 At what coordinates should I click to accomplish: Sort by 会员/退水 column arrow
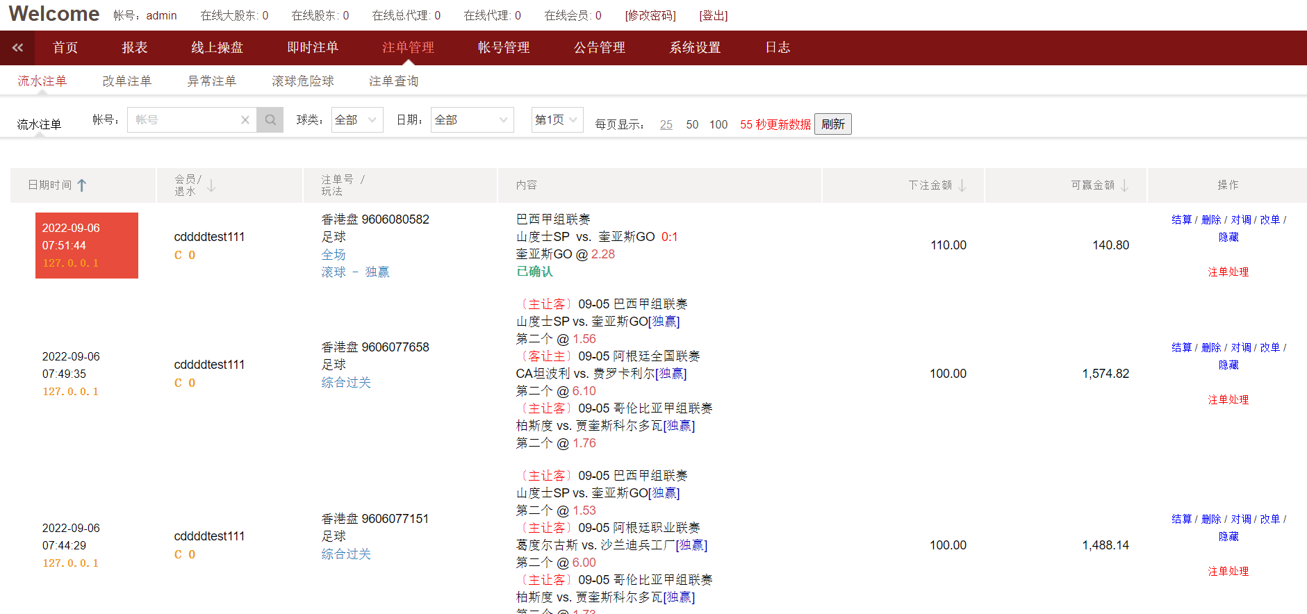(x=211, y=185)
